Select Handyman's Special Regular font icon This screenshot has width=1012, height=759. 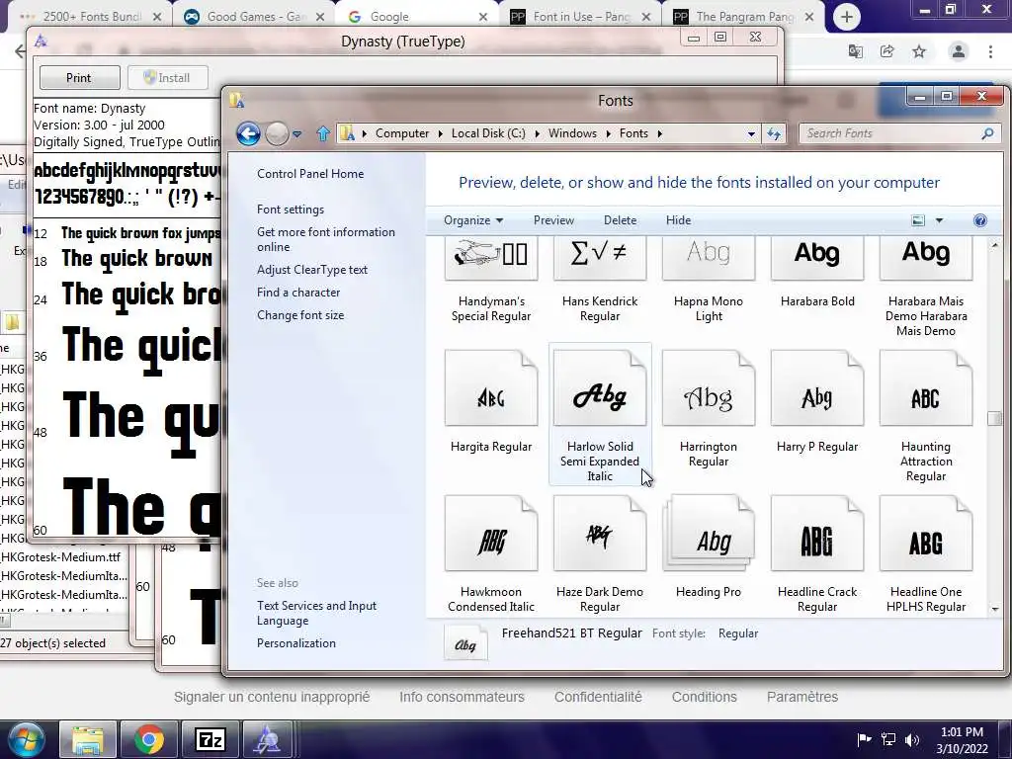pyautogui.click(x=491, y=258)
